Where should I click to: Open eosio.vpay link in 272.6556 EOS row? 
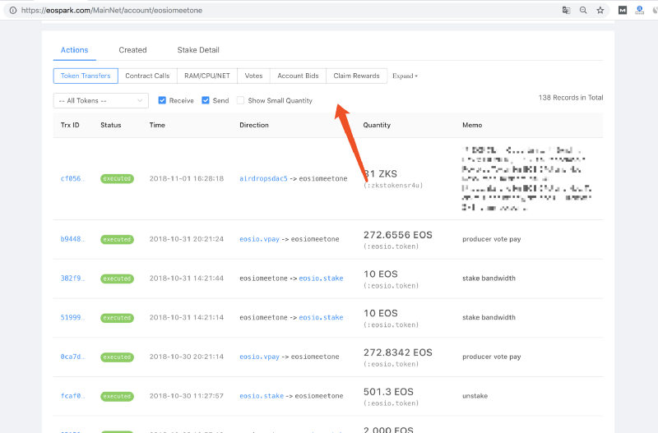pyautogui.click(x=259, y=239)
